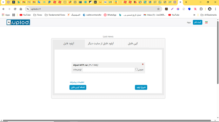Screen dimensions: 219x122
Task: Open the Chrome profile avatar
Action: pyautogui.click(x=210, y=9)
